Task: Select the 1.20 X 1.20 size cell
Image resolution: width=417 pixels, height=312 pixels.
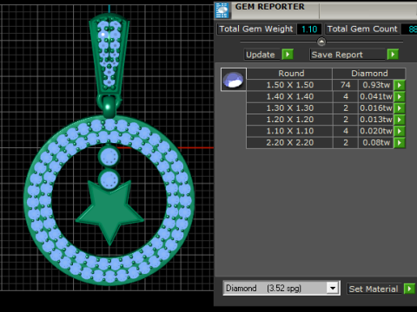Action: pos(289,120)
